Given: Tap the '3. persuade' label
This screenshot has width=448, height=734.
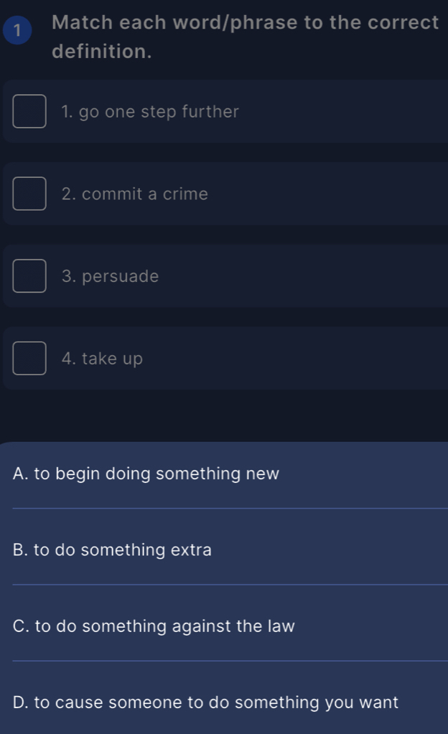Looking at the screenshot, I should click(111, 277).
